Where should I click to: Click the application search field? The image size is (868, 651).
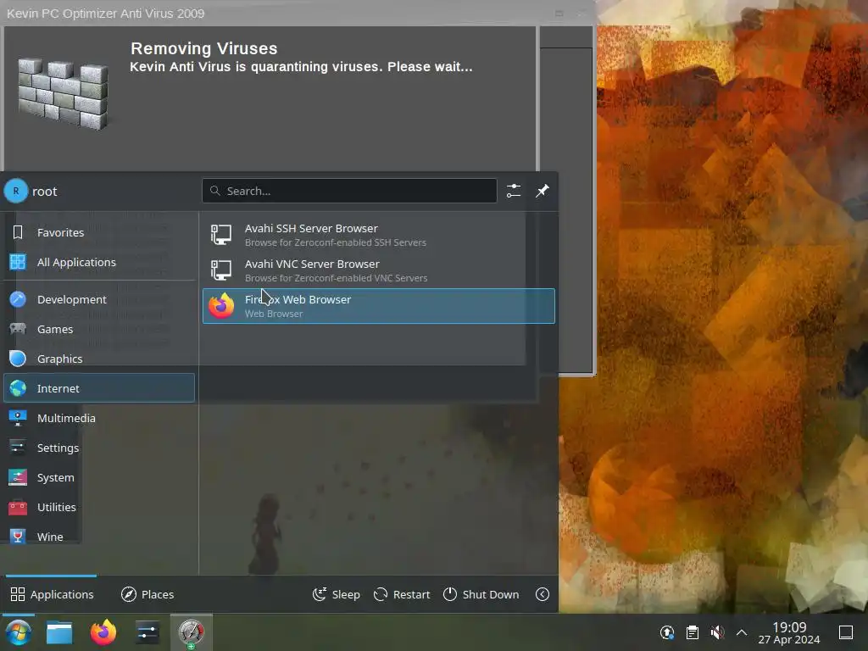349,191
